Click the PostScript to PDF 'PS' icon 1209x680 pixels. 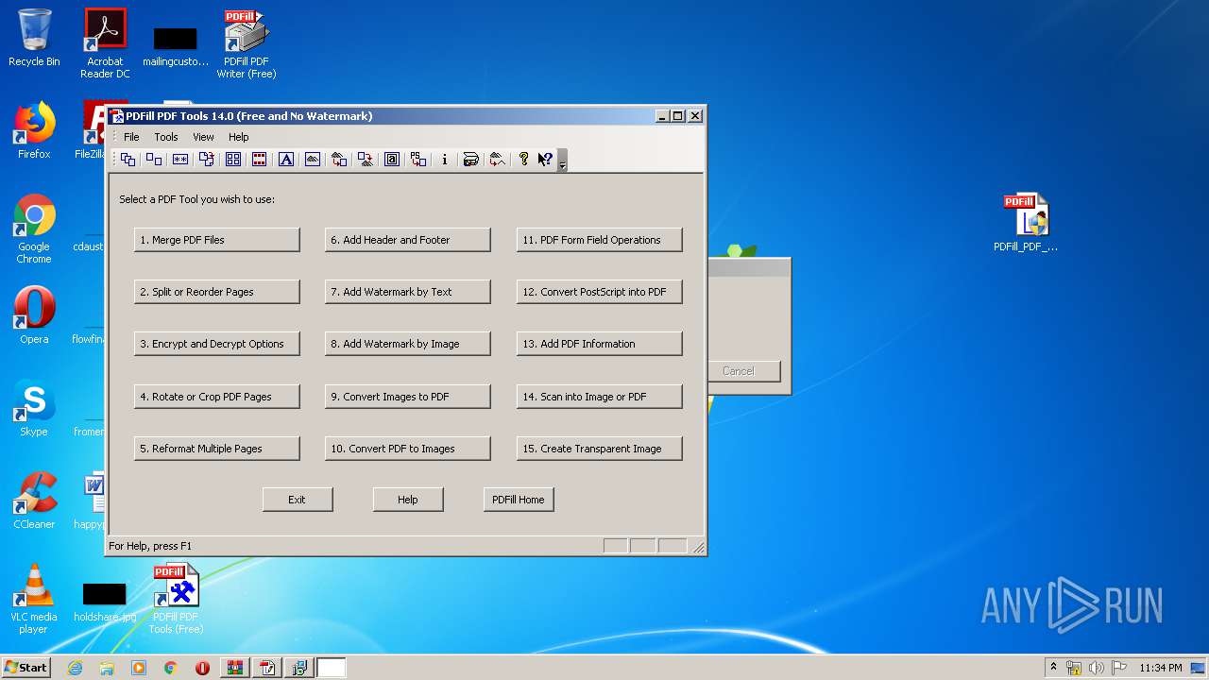418,160
